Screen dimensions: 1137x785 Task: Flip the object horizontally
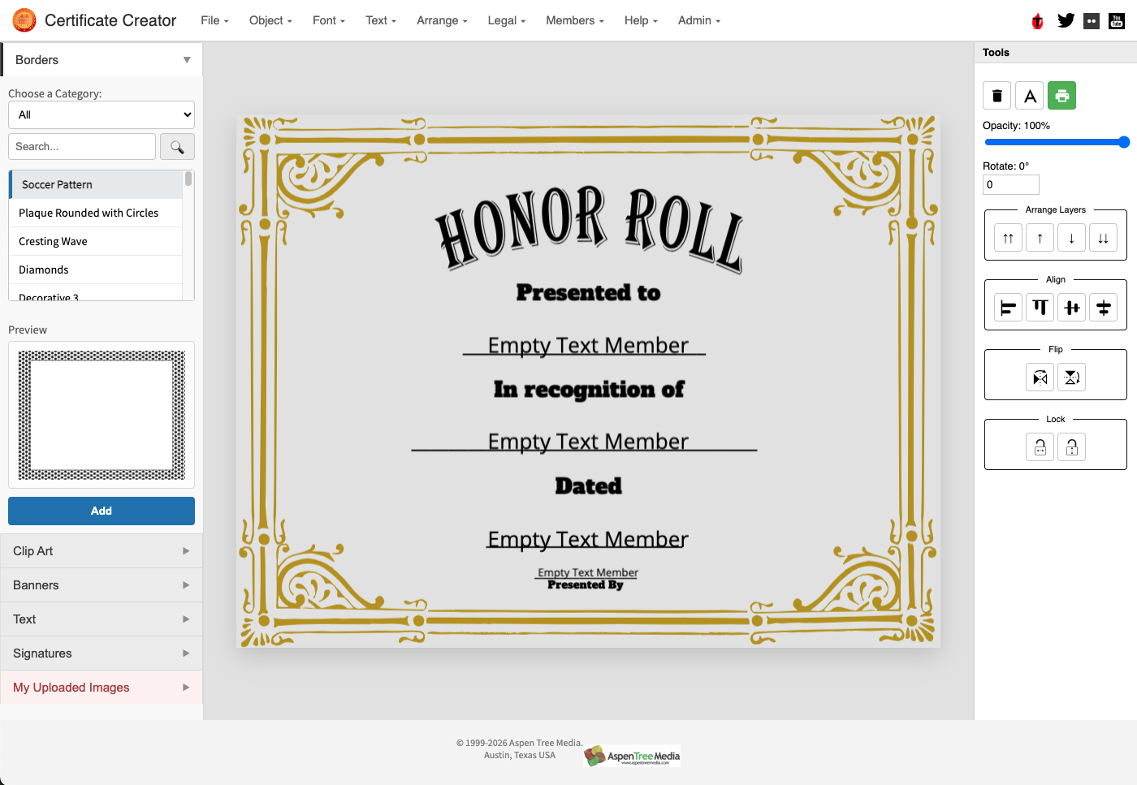pos(1040,377)
